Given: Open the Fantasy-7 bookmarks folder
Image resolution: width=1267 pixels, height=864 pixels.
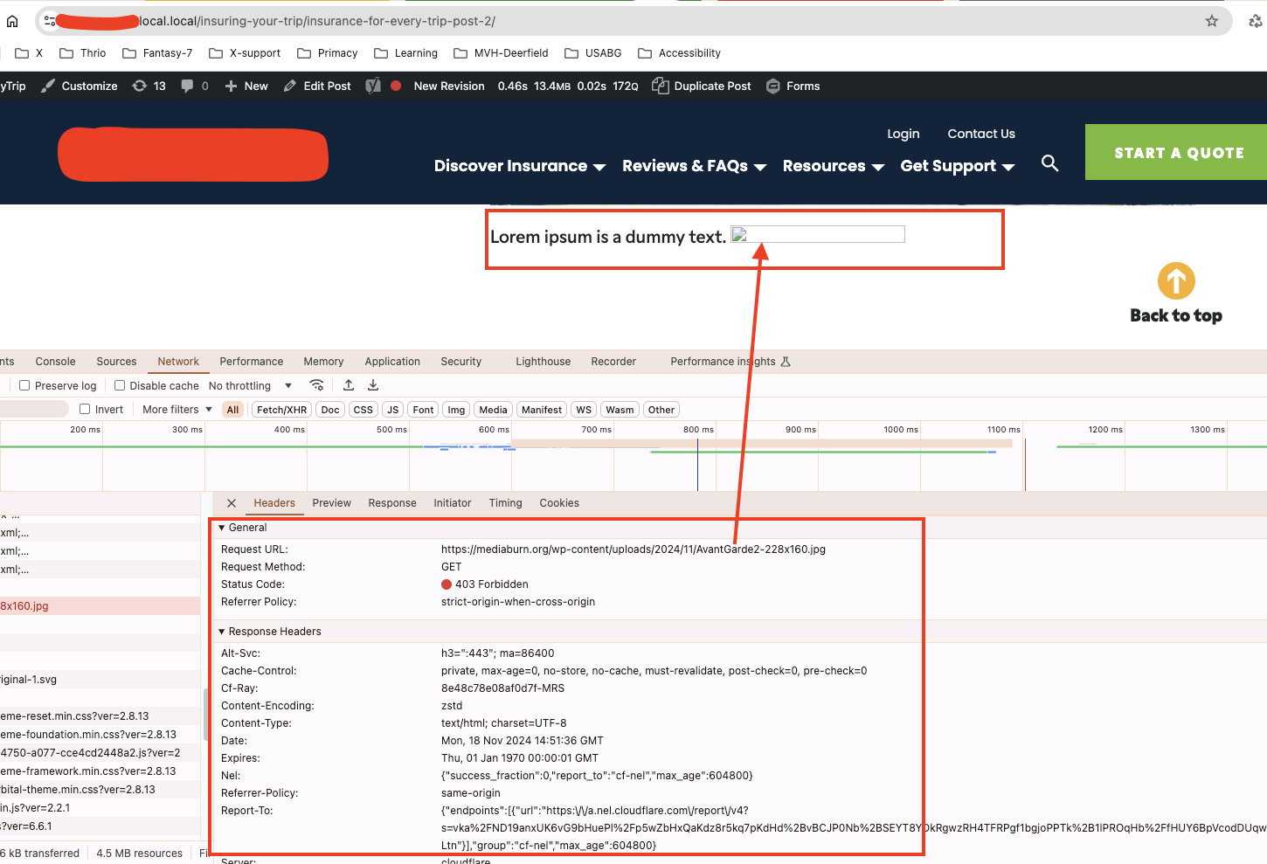Looking at the screenshot, I should tap(157, 53).
